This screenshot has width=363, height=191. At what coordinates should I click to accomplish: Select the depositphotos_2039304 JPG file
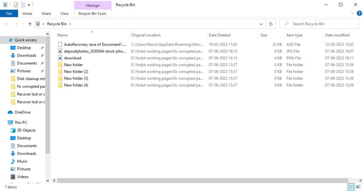(x=95, y=51)
